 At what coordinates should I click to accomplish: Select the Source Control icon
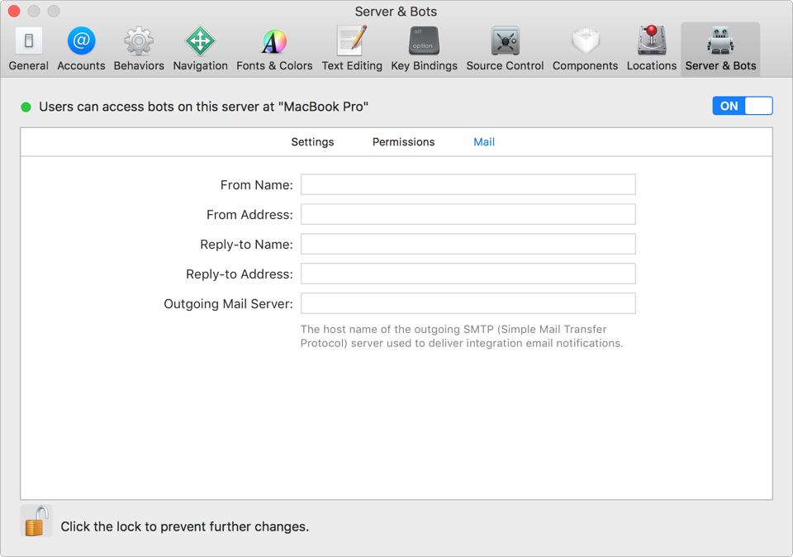point(504,47)
